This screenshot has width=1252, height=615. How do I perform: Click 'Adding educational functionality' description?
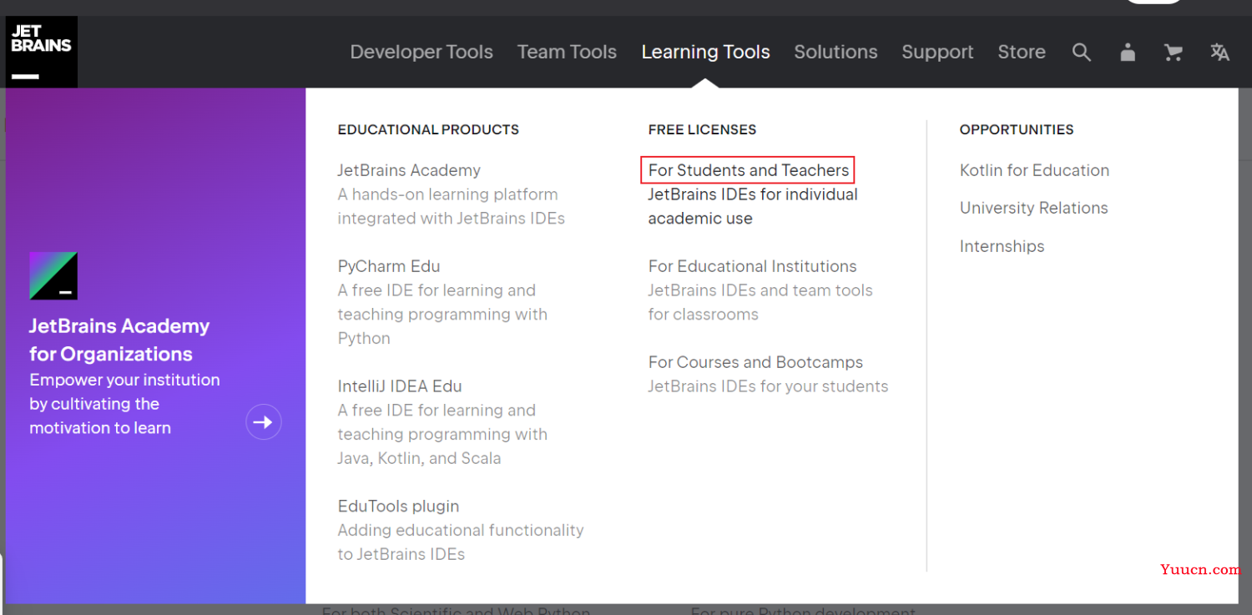tap(461, 542)
